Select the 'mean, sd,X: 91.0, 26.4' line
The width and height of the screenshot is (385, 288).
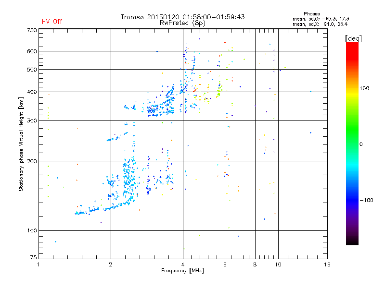pyautogui.click(x=320, y=24)
